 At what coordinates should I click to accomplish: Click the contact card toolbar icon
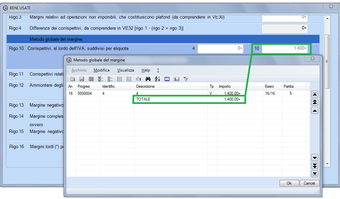point(176,79)
